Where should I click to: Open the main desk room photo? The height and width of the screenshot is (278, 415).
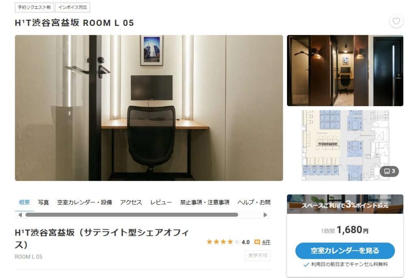[x=149, y=108]
